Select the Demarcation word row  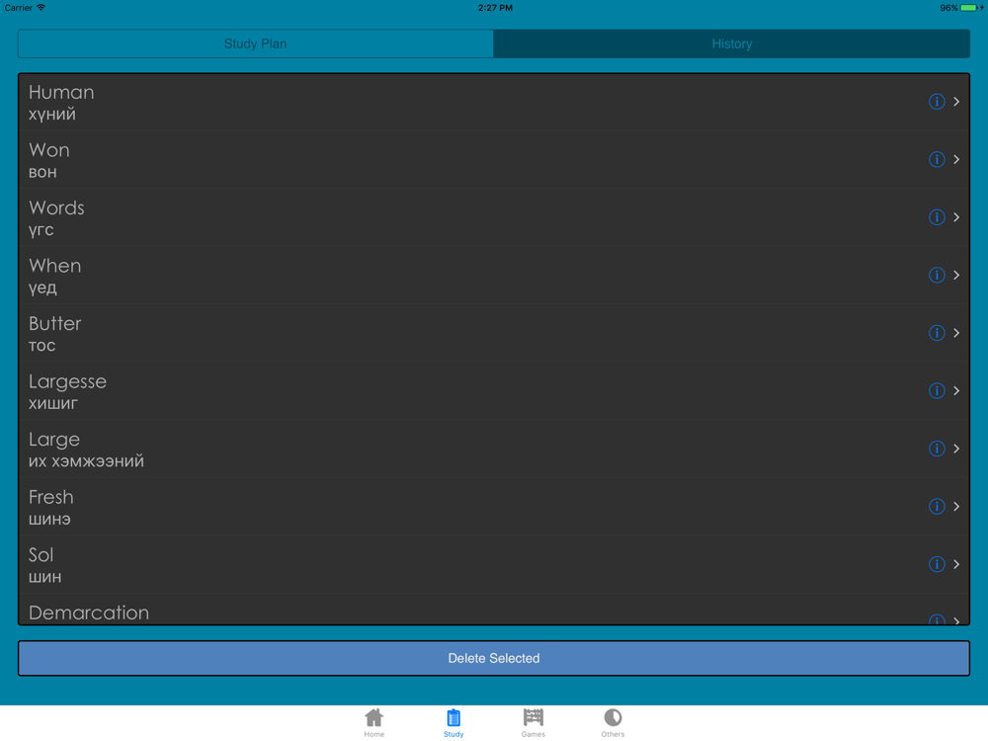(494, 612)
